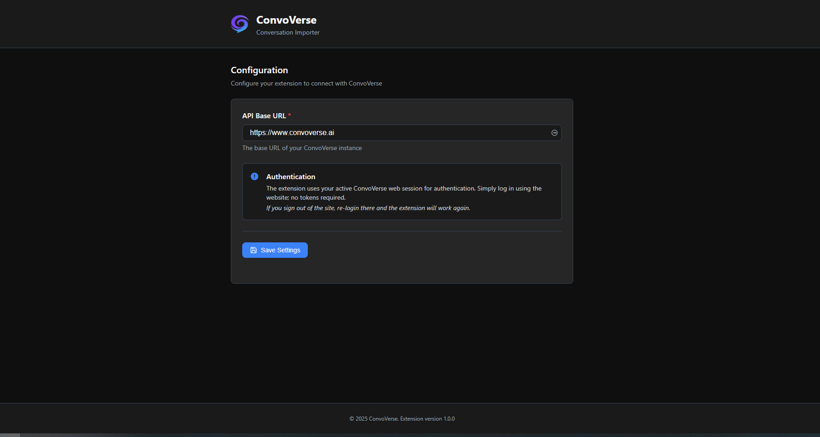
Task: Click the save glyph before the Save Settings label
Action: coord(253,250)
